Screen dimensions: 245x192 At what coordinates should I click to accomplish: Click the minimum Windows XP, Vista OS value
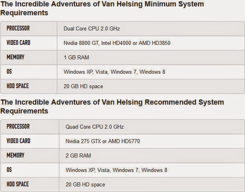coord(114,72)
